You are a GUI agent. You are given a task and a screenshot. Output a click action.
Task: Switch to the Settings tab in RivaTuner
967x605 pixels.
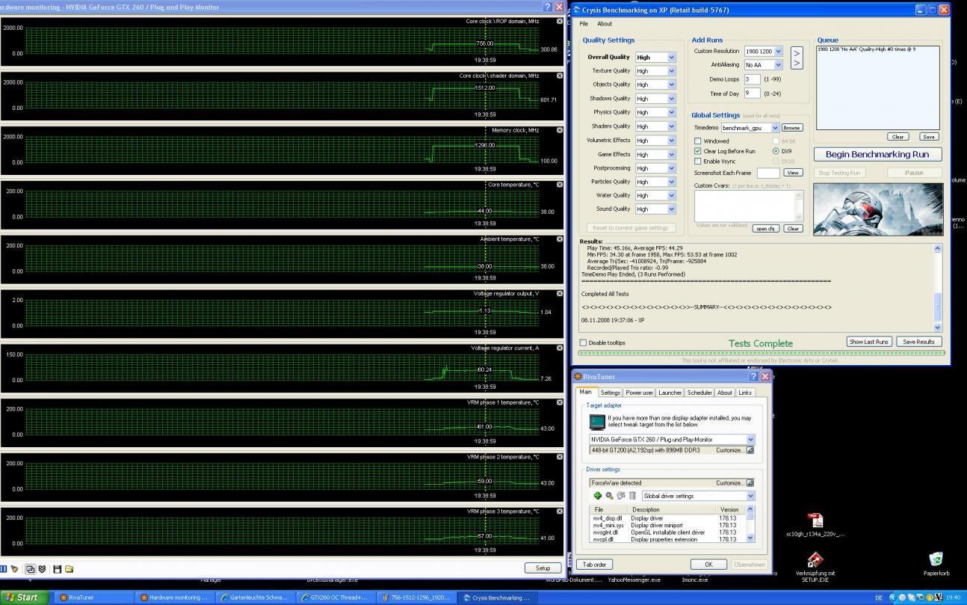(x=610, y=393)
